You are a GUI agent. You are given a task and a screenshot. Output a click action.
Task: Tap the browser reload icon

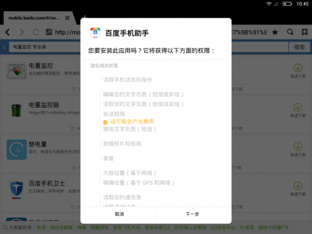[36, 32]
